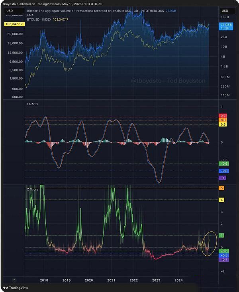The image size is (239, 292).
Task: Click the Bitcoin aggregate volume chart title
Action: pyautogui.click(x=100, y=10)
